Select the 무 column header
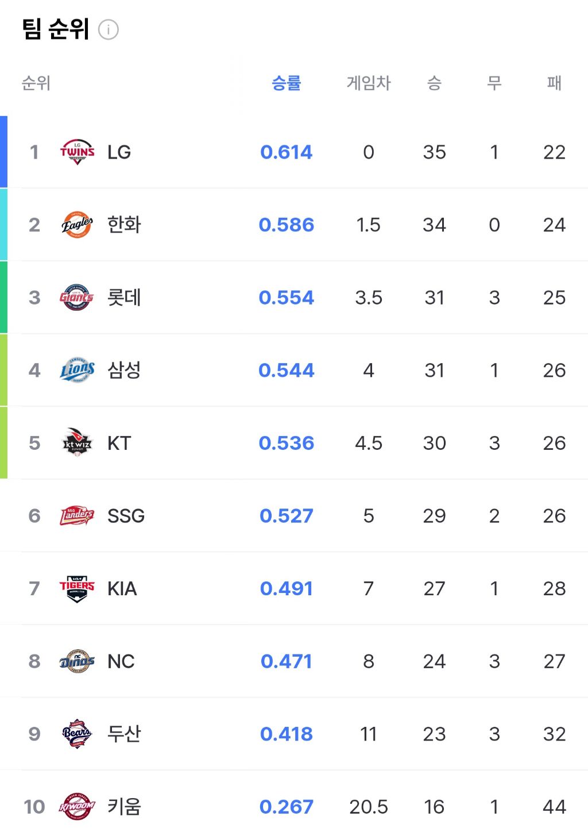Image resolution: width=588 pixels, height=836 pixels. point(494,83)
